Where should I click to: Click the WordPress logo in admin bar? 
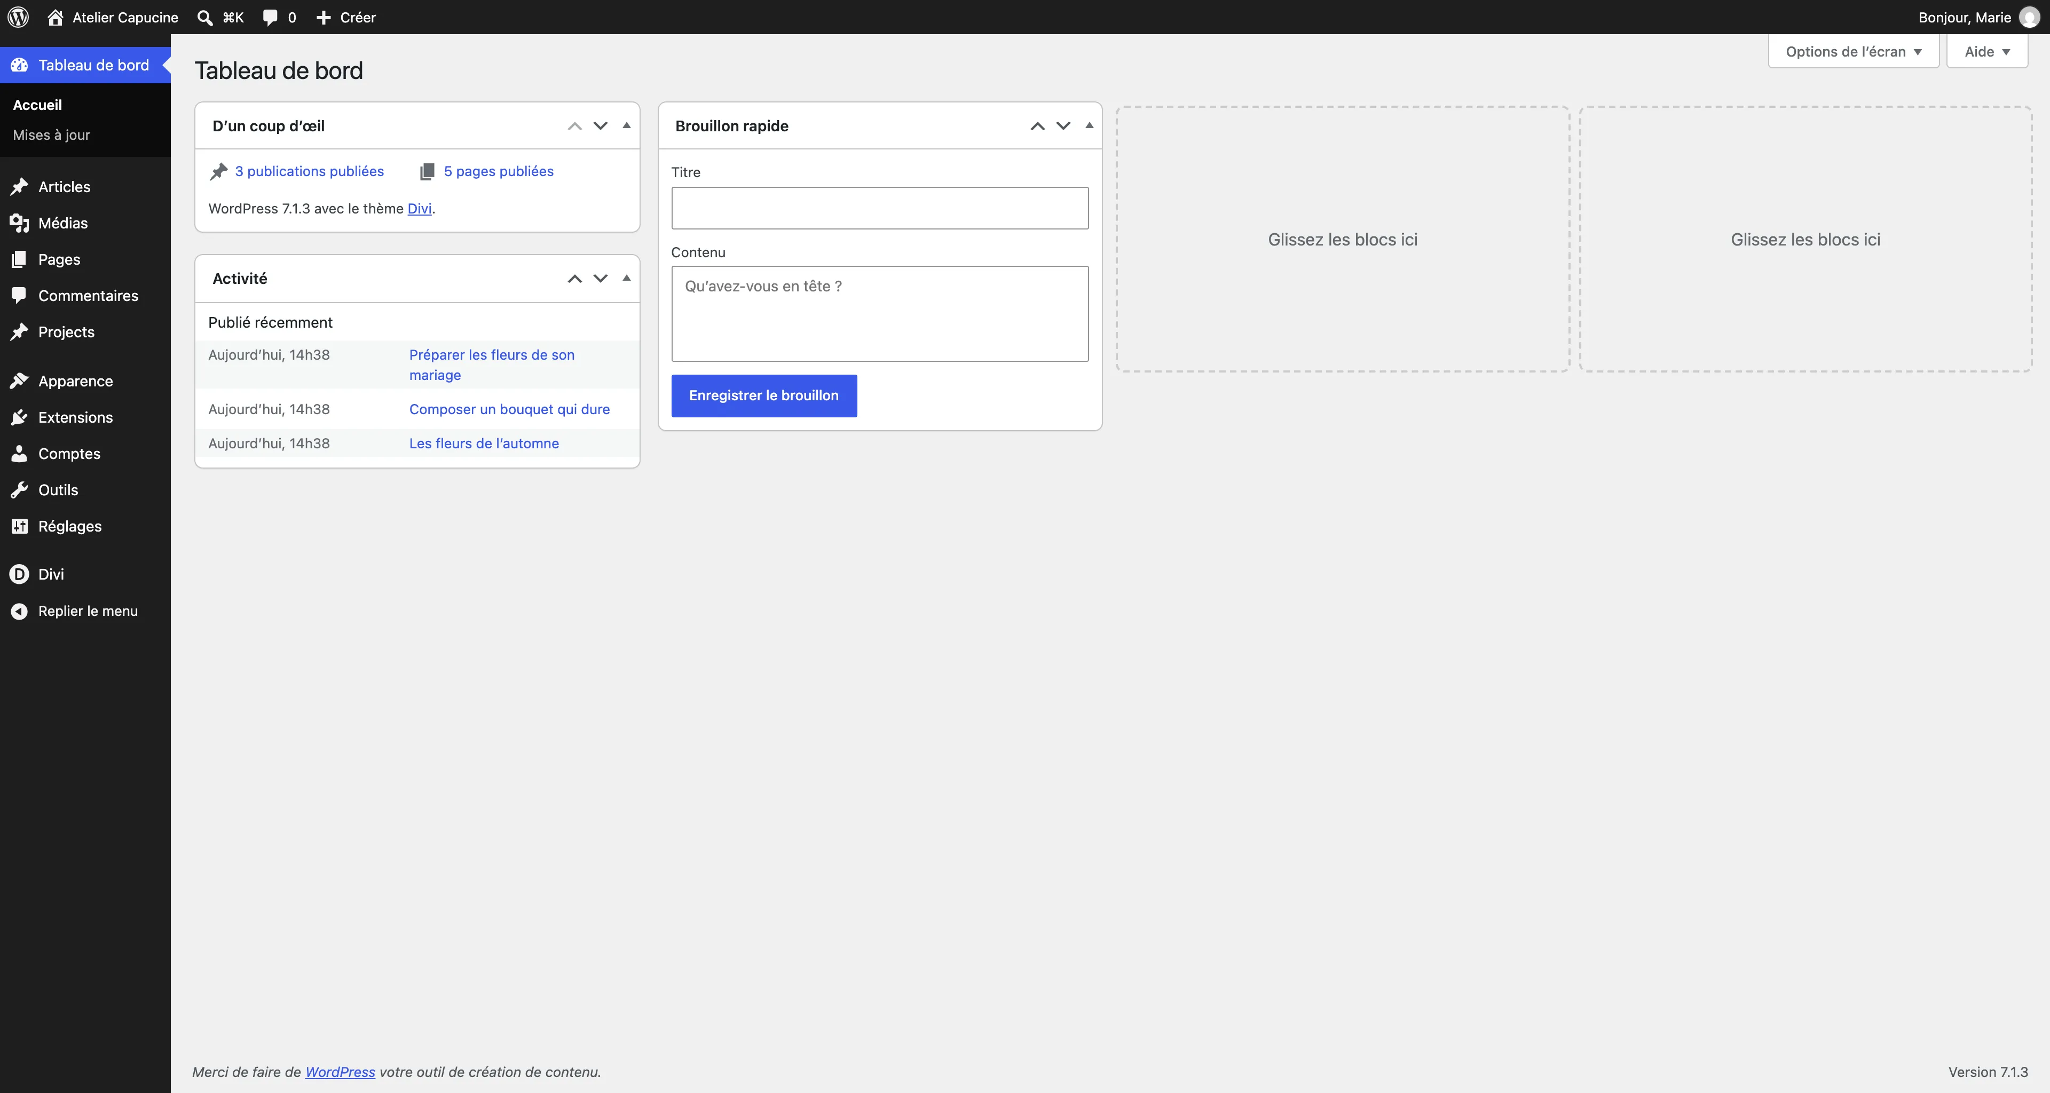coord(18,17)
